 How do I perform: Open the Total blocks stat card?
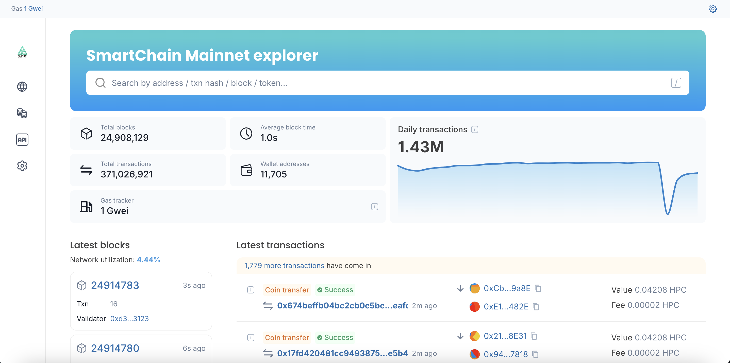[x=148, y=134]
